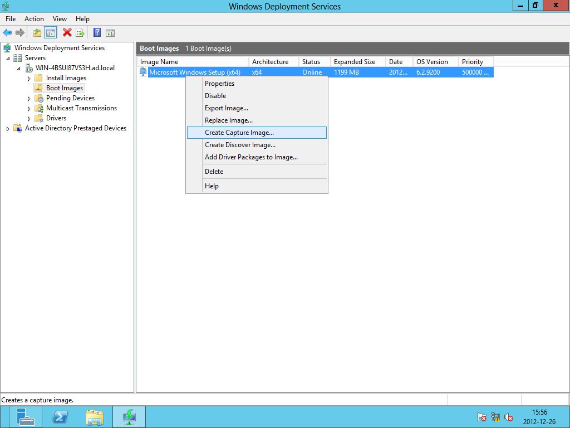Click the Up one level folder icon
The width and height of the screenshot is (570, 428).
(37, 33)
